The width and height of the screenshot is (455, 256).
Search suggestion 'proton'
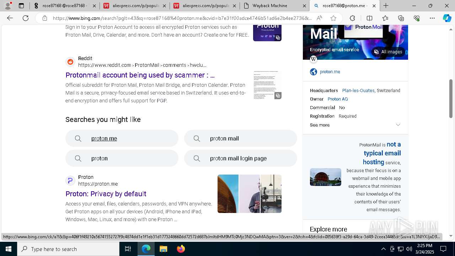(x=122, y=158)
